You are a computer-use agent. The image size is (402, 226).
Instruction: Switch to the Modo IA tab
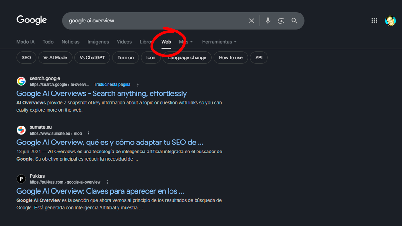point(25,42)
